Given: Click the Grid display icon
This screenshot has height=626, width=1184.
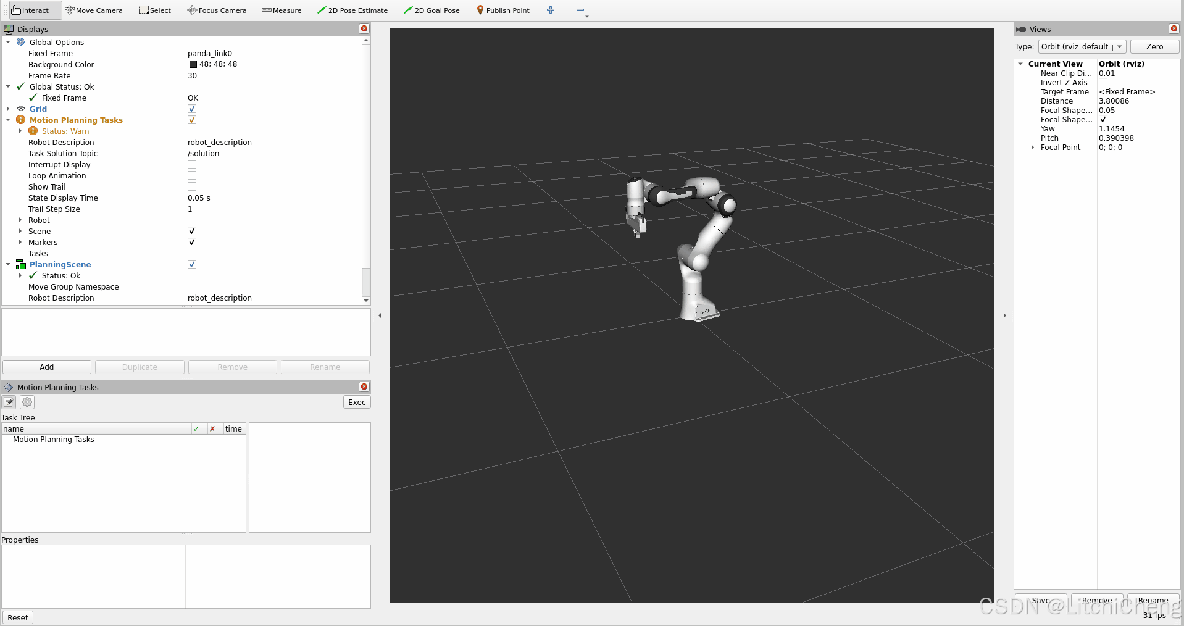Looking at the screenshot, I should coord(20,109).
